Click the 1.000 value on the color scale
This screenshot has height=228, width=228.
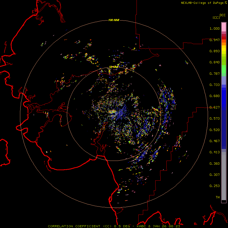pyautogui.click(x=215, y=28)
